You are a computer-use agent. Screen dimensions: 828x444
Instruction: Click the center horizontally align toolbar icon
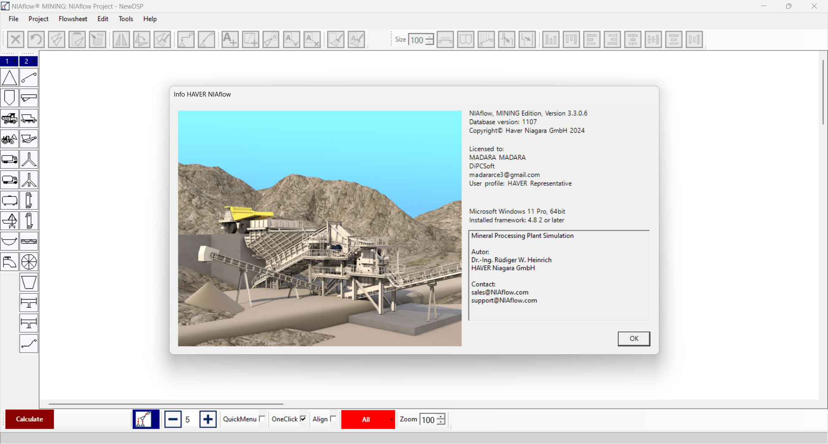click(633, 40)
